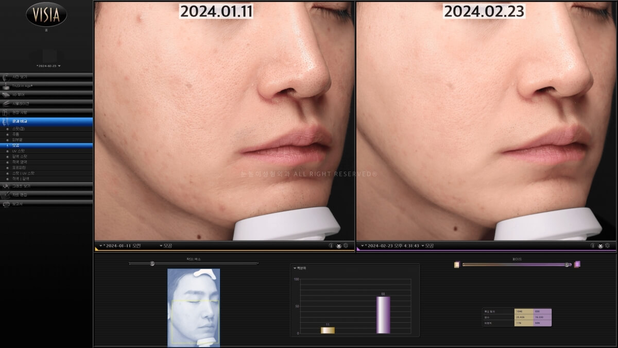Open the 모공 dropdown under the left image
Viewport: 618px width, 348px height.
pyautogui.click(x=166, y=245)
